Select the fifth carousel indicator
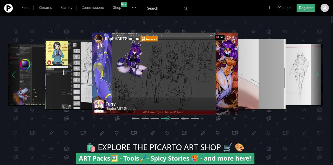The height and width of the screenshot is (165, 333). (175, 118)
